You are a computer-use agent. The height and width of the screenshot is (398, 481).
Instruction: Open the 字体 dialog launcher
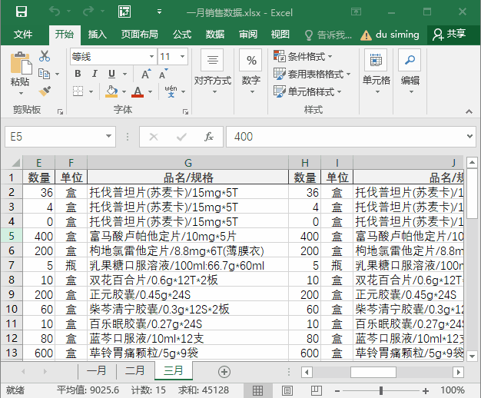point(185,112)
